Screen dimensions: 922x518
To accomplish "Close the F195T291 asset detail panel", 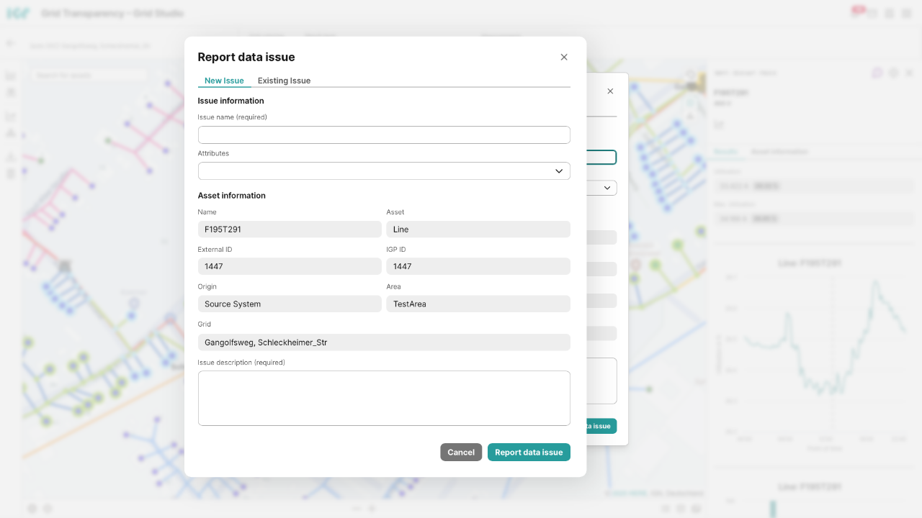I will [x=909, y=73].
